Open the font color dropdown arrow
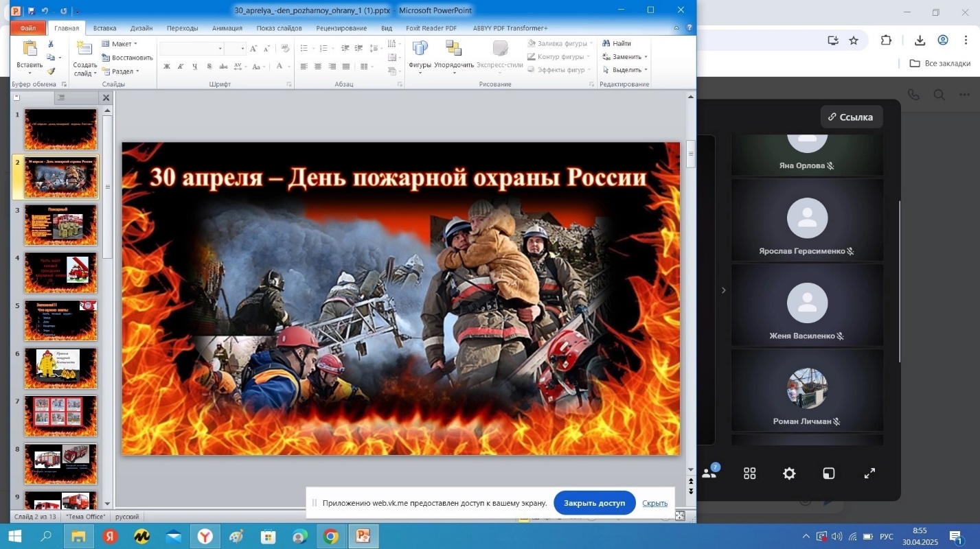Screen dimensions: 980x549 coord(288,67)
